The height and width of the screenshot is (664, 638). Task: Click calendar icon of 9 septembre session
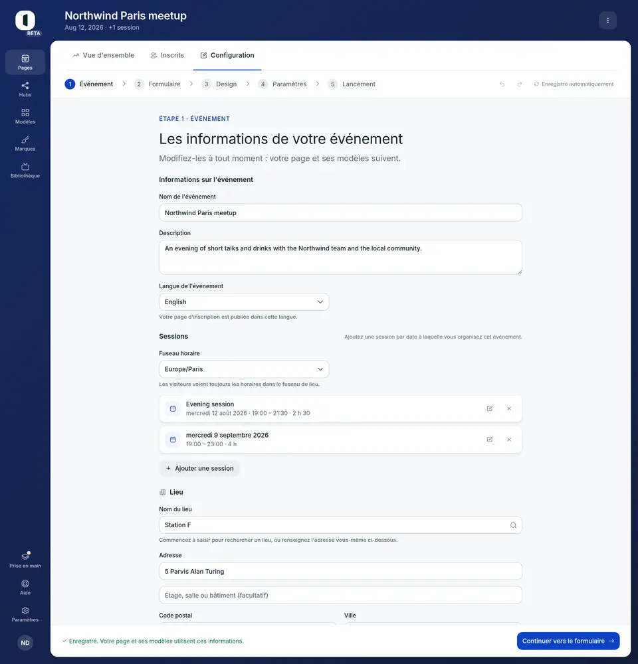click(x=173, y=440)
